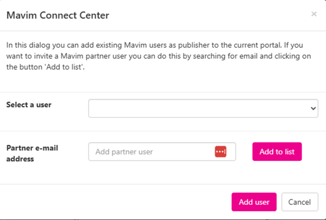Click the red password manager icon

(x=221, y=152)
